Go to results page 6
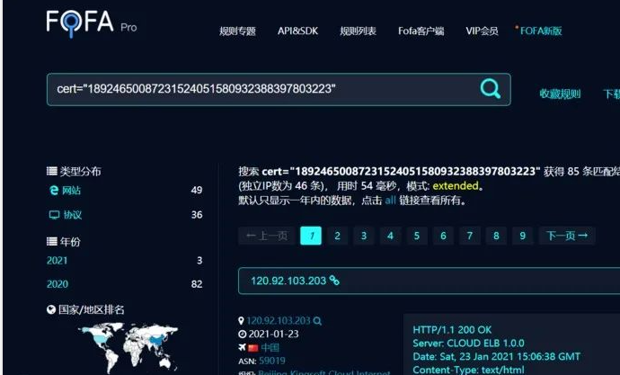620x375 pixels. (443, 236)
